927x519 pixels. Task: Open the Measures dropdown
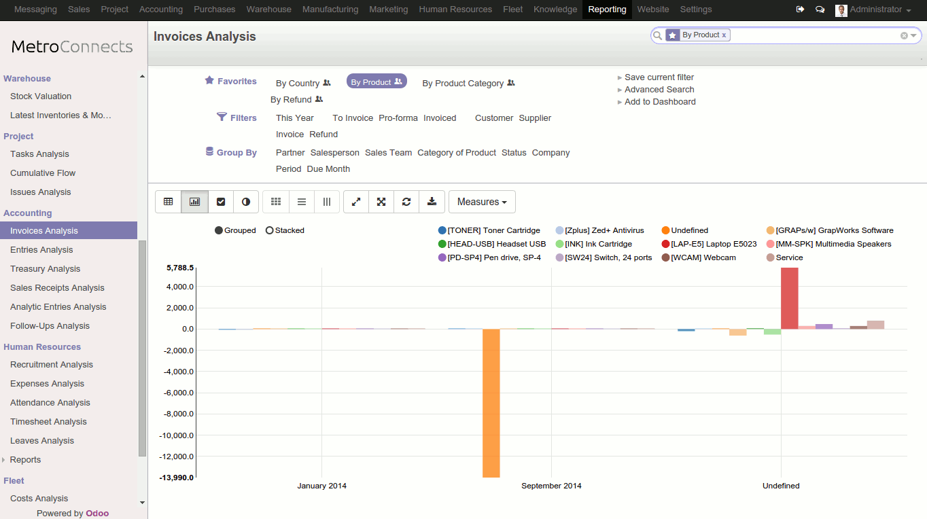482,202
